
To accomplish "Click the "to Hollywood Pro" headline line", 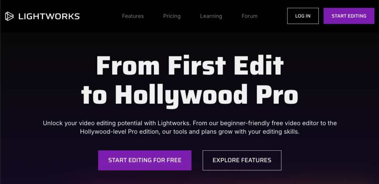I will [x=190, y=95].
